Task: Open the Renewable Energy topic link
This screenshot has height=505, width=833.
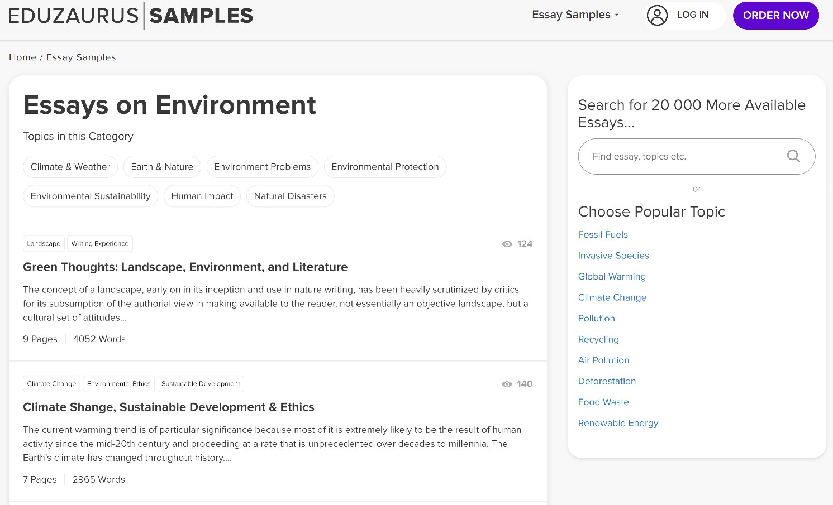Action: coord(618,423)
